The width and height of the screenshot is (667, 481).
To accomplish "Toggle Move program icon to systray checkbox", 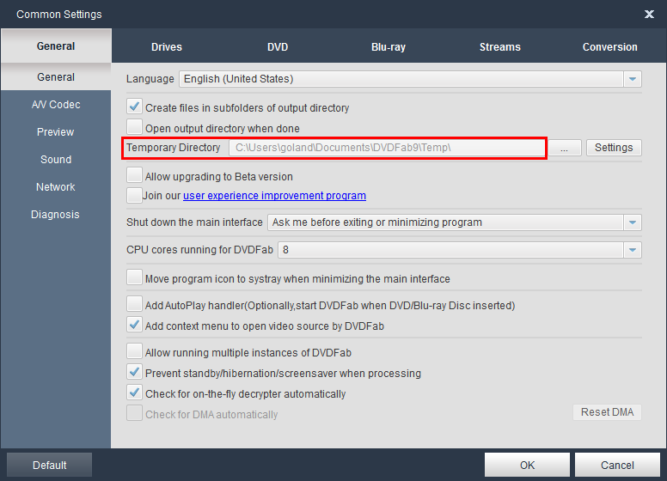I will [x=135, y=278].
